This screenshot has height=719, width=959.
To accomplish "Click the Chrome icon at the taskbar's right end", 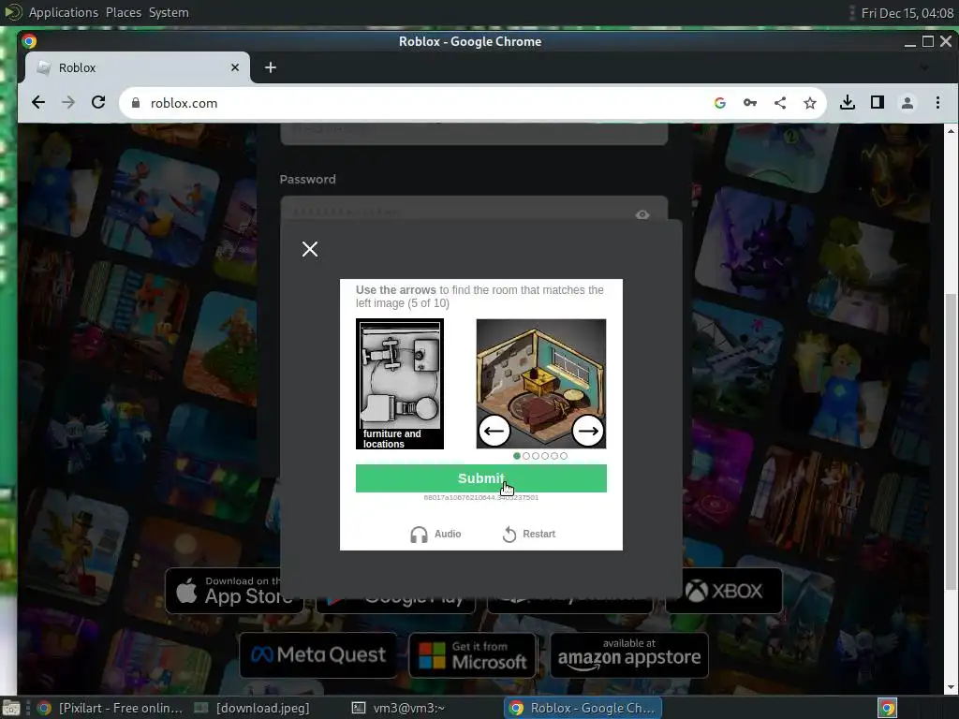I will click(888, 708).
